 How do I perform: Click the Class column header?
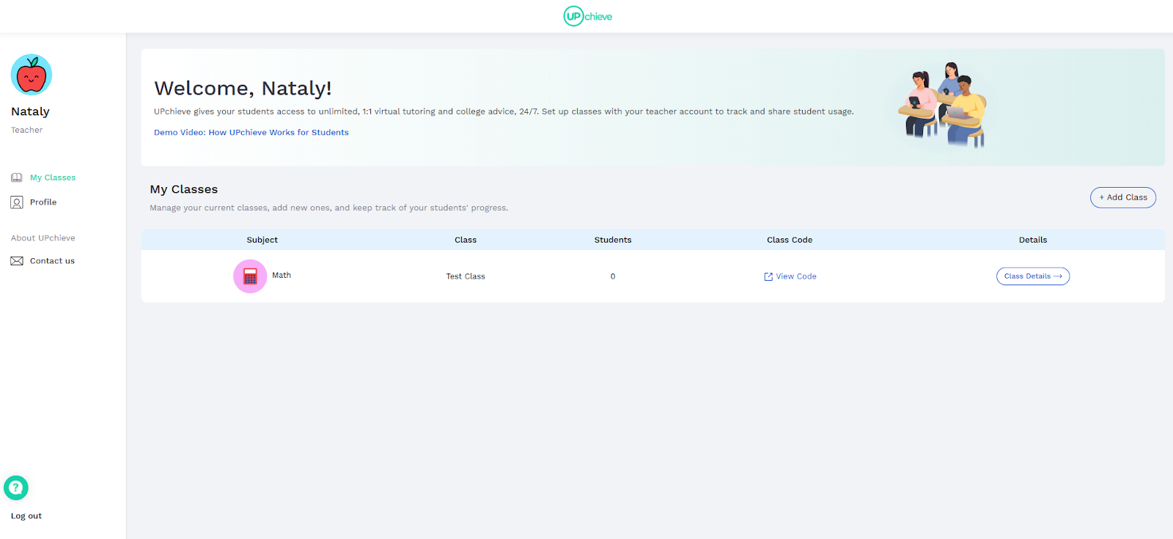tap(466, 240)
